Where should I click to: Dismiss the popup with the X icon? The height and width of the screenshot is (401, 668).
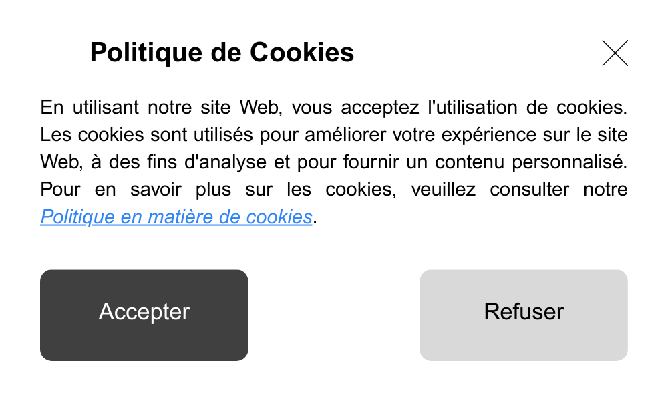615,53
